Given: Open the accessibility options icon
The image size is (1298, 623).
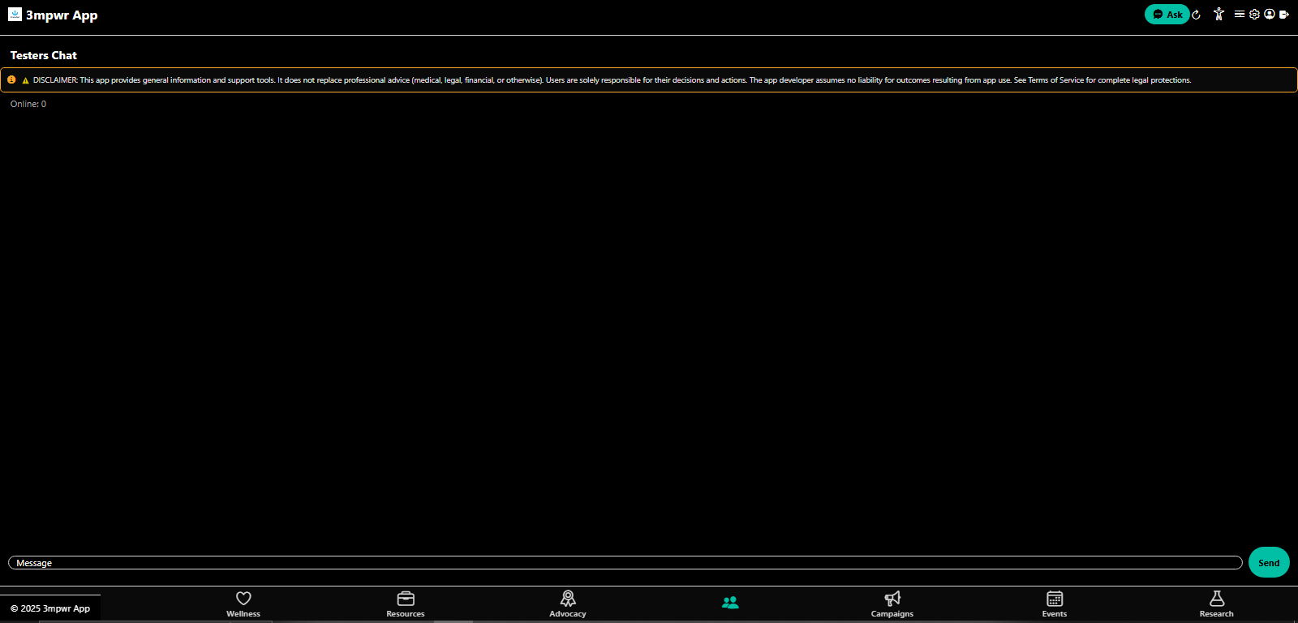Looking at the screenshot, I should click(1218, 14).
